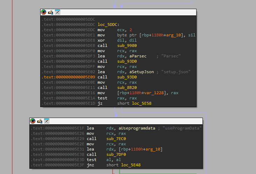256x174 pixels.
Task: Open the aSetupJson string reference
Action: [142, 72]
